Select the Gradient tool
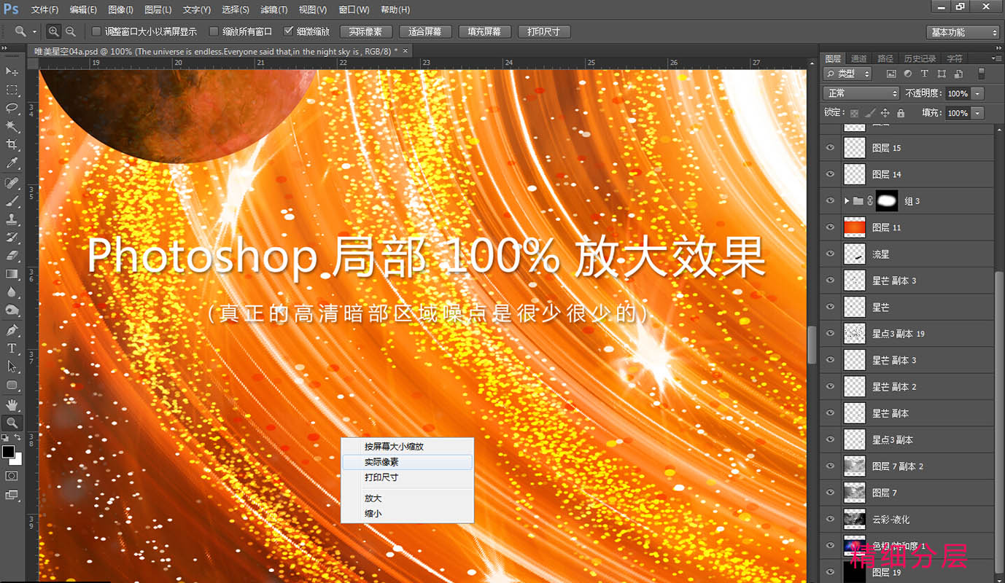 coord(12,274)
